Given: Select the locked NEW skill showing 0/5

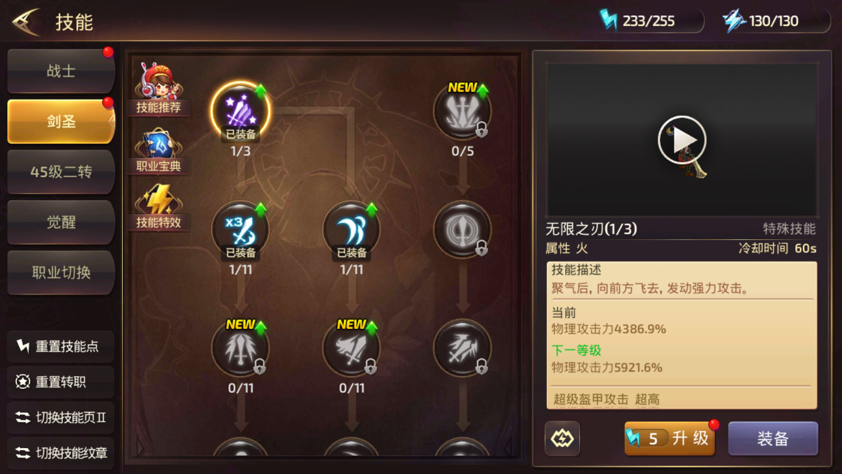Looking at the screenshot, I should point(463,112).
